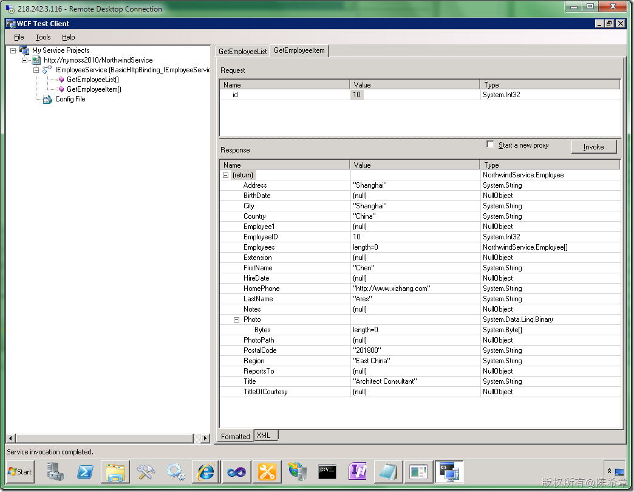
Task: Select the Title "Architect Consultant" value
Action: (x=415, y=381)
